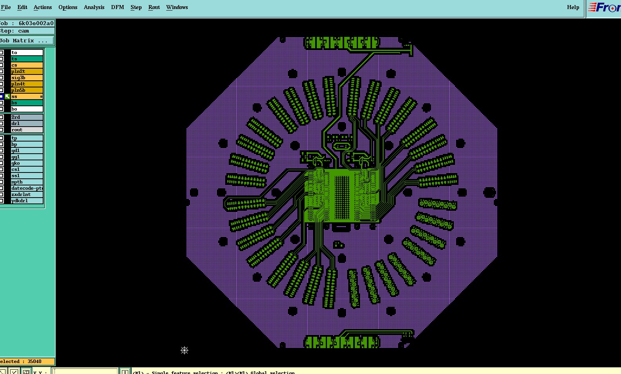The height and width of the screenshot is (374, 621).
Task: Select the gko layer name
Action: click(27, 163)
